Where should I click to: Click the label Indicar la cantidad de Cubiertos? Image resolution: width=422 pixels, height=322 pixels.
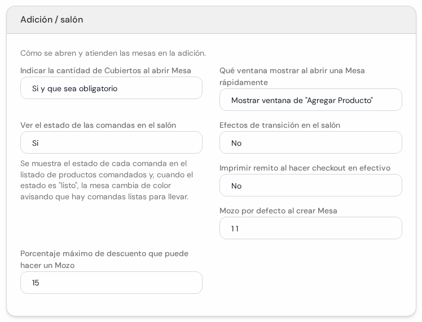[x=105, y=70]
